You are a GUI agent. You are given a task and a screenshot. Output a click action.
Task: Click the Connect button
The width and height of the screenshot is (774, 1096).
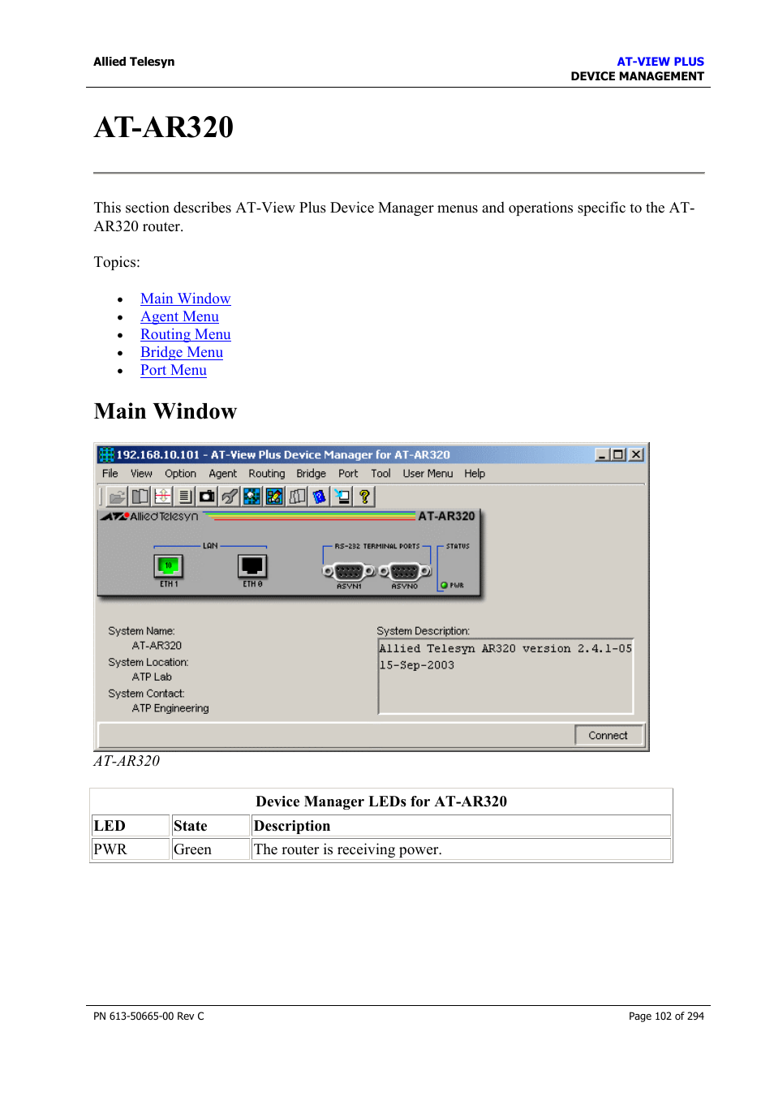tap(608, 735)
